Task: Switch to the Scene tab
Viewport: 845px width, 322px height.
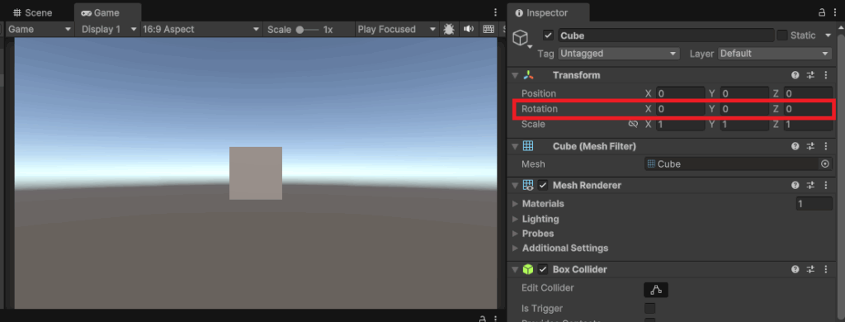Action: (33, 12)
